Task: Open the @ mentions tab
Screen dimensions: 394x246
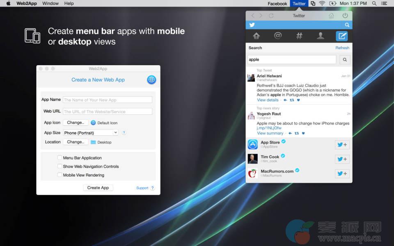Action: [278, 36]
